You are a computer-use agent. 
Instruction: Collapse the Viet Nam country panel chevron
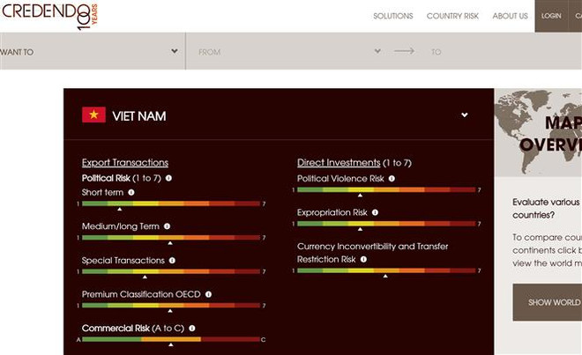[465, 115]
